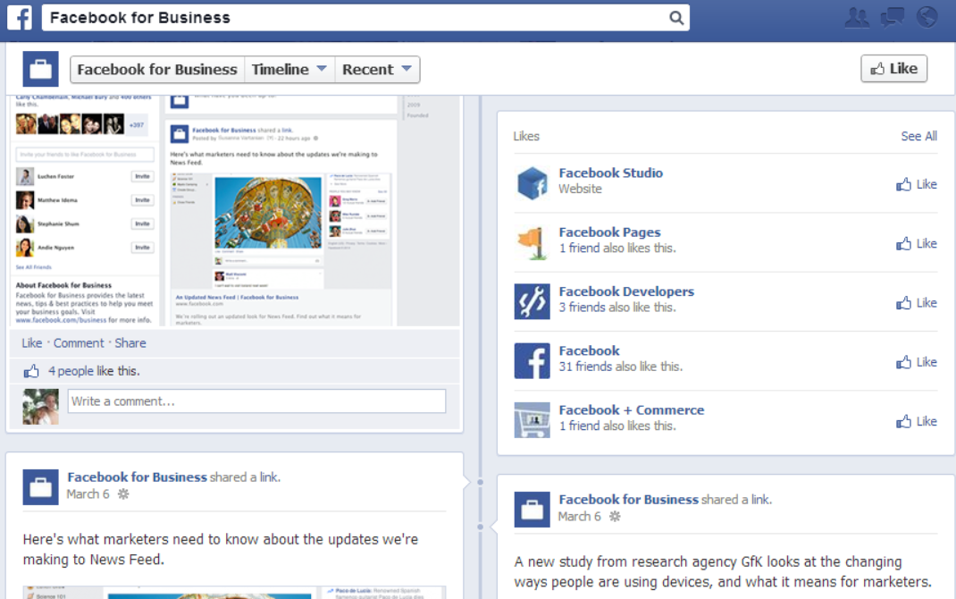Click the Facebook logo home icon
The height and width of the screenshot is (599, 956).
(x=20, y=17)
